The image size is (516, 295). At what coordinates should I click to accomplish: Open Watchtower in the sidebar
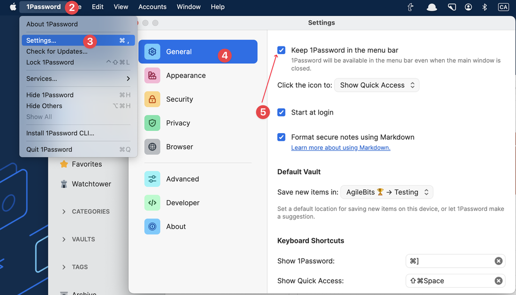click(91, 184)
